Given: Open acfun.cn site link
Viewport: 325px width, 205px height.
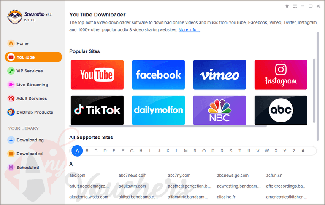Looking at the screenshot, I should point(274,175).
